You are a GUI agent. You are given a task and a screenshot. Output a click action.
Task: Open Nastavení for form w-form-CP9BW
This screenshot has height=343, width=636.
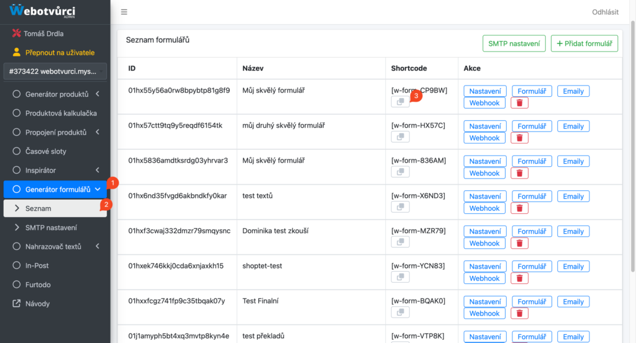pyautogui.click(x=485, y=91)
